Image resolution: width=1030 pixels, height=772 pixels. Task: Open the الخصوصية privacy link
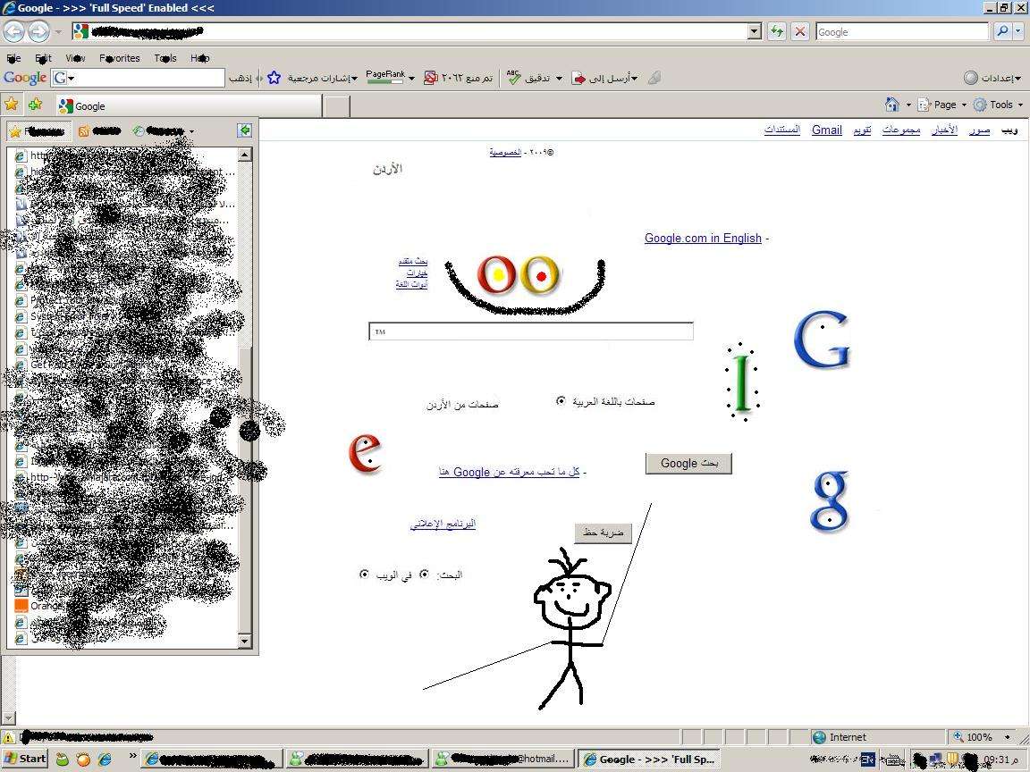pos(505,152)
